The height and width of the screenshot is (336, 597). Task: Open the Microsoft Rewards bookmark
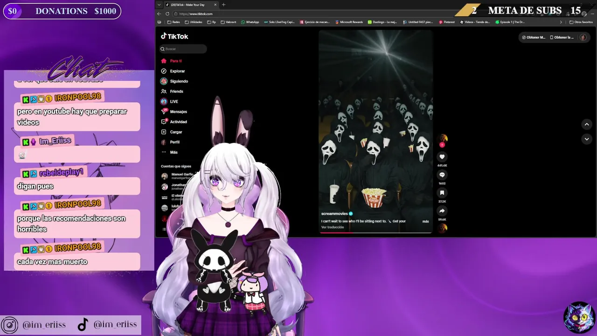[349, 22]
